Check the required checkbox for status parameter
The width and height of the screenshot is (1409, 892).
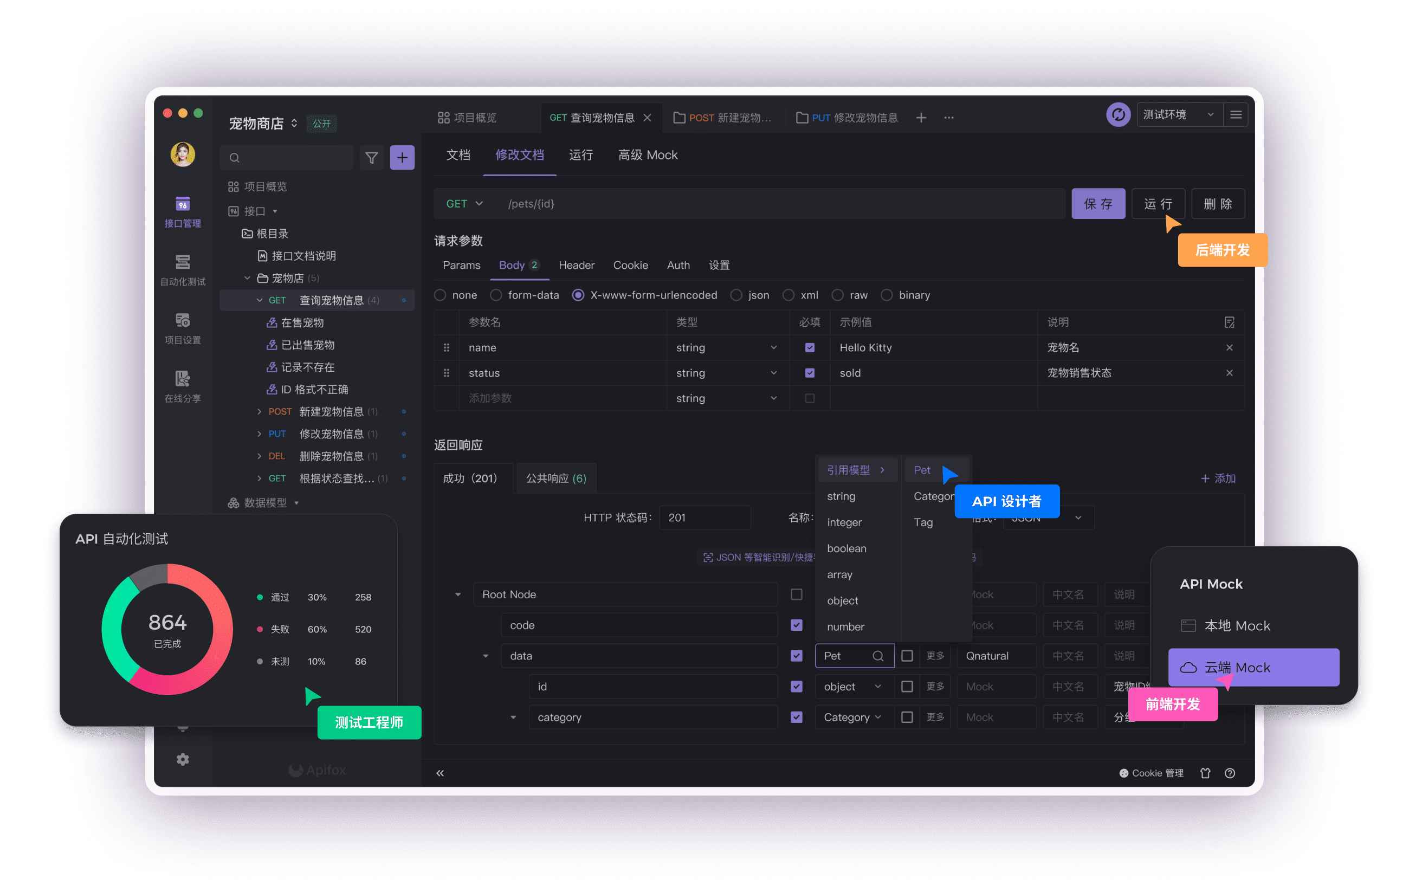tap(809, 372)
